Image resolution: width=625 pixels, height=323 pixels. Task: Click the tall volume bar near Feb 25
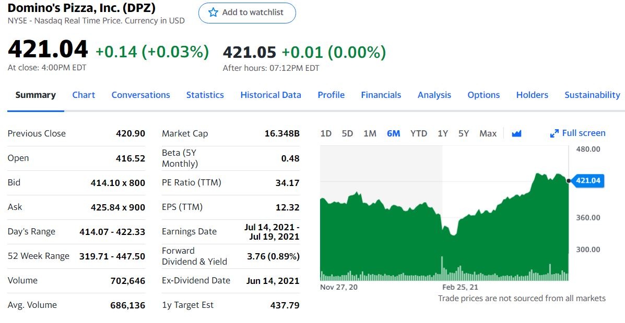point(442,268)
